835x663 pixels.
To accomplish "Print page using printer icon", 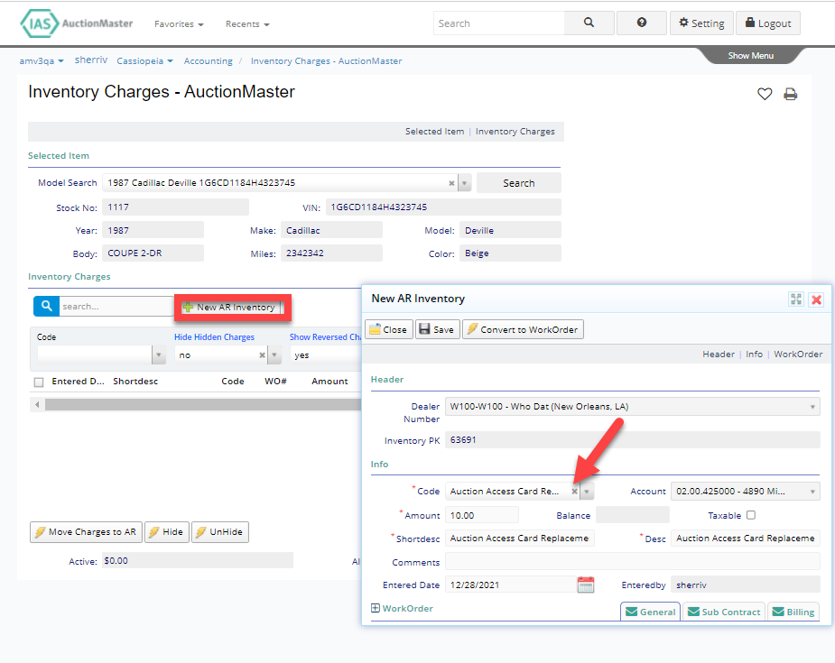I will pos(790,94).
